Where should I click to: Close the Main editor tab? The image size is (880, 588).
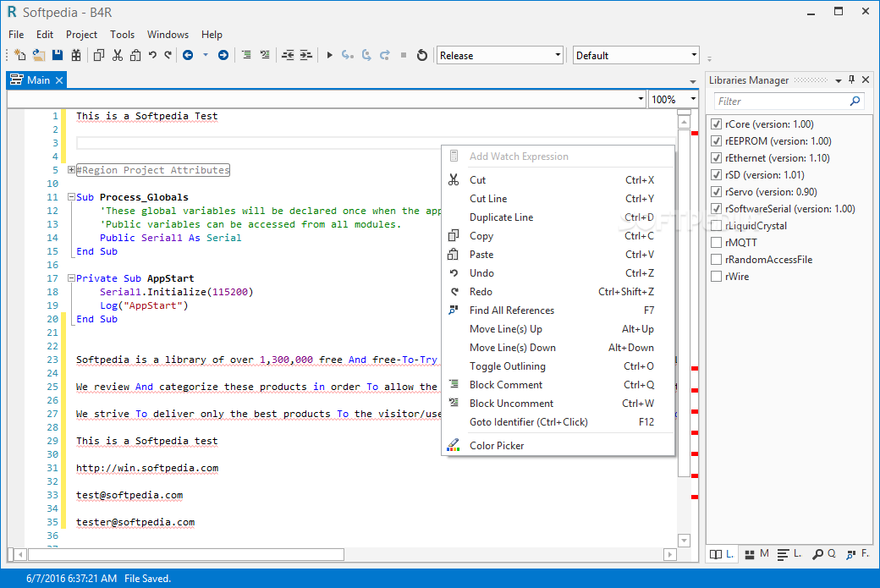[59, 80]
